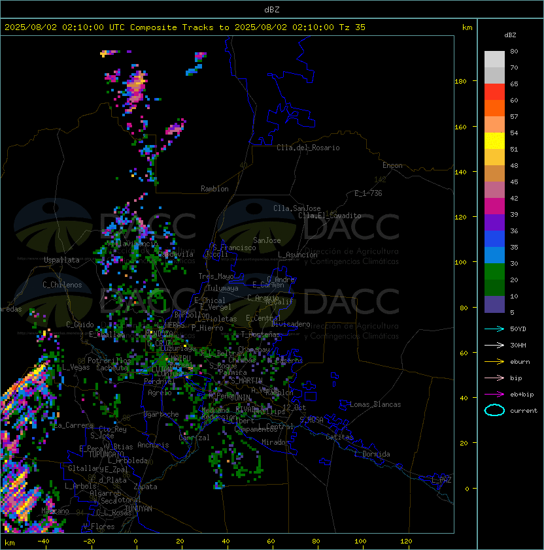The width and height of the screenshot is (544, 550).
Task: Select the light blue 35 dBZ swatch
Action: (x=494, y=255)
